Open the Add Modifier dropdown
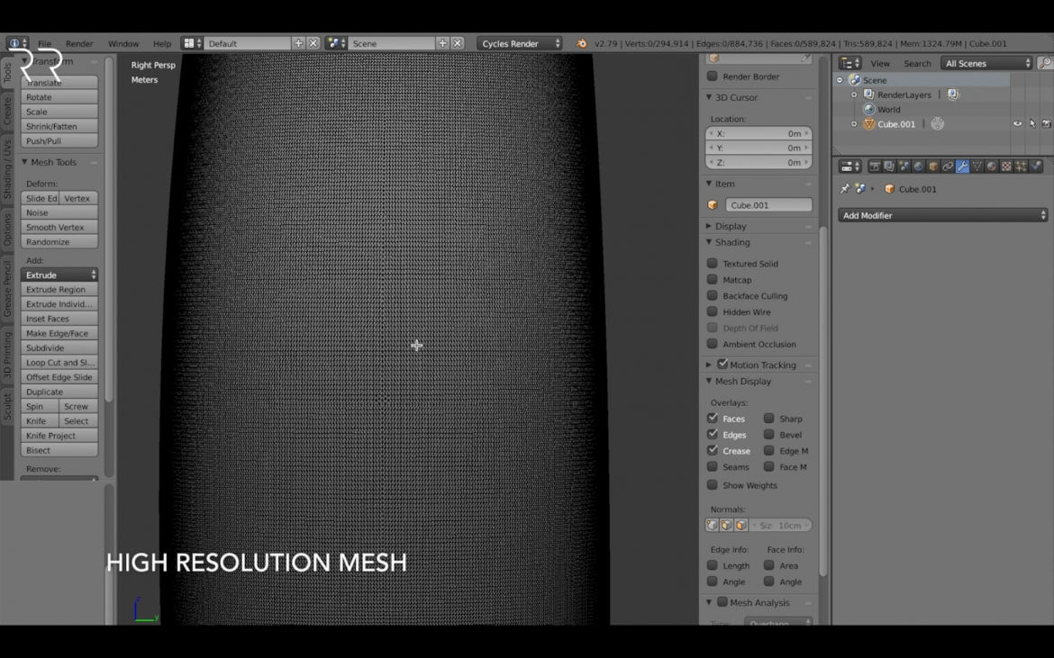1054x658 pixels. click(941, 215)
